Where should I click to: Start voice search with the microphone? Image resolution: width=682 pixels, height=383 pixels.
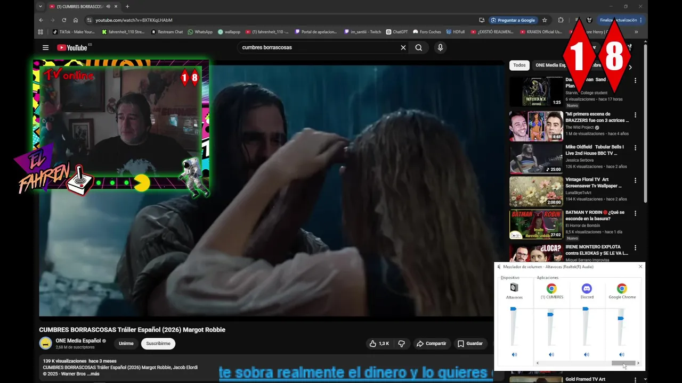point(440,47)
